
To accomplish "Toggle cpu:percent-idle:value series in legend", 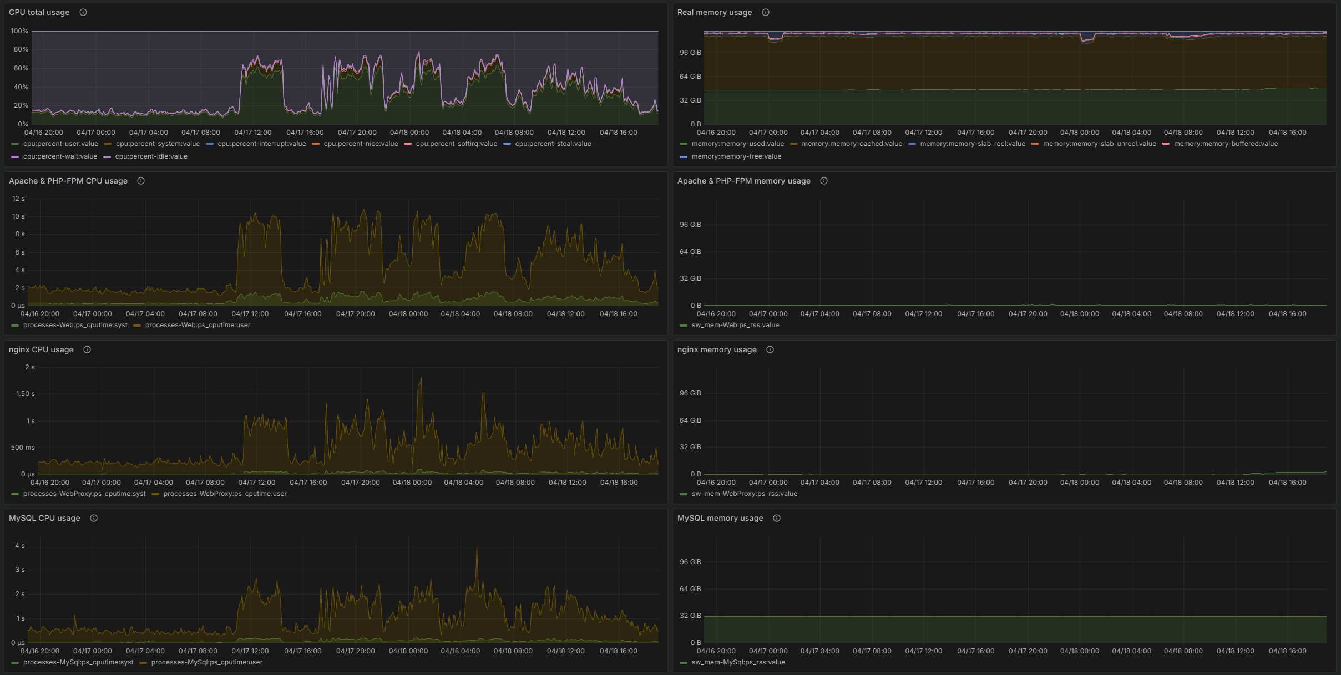I will coord(151,156).
